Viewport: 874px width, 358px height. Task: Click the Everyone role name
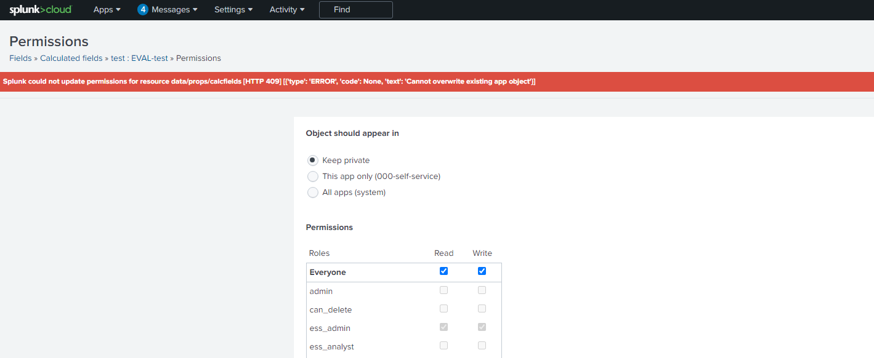[x=328, y=272]
